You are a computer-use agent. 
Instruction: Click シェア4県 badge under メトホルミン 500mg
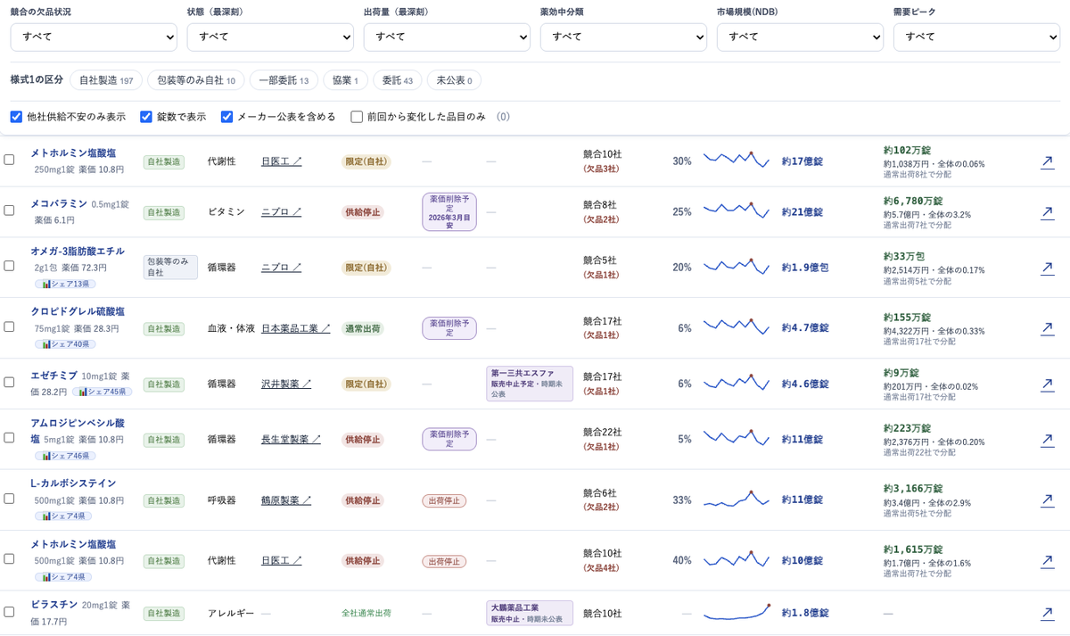63,577
